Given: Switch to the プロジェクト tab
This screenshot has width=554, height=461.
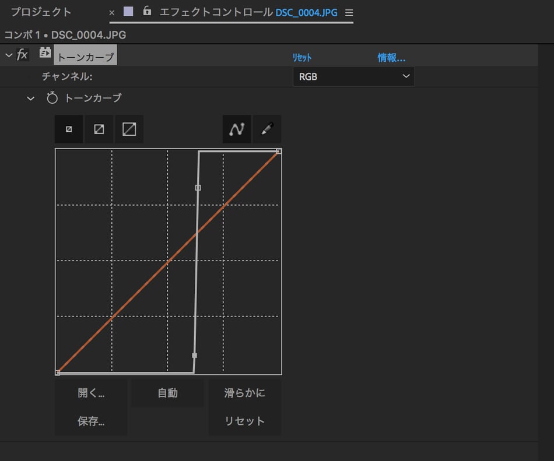Looking at the screenshot, I should [x=41, y=12].
